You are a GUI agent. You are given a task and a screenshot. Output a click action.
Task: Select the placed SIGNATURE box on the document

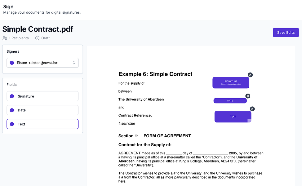click(x=231, y=82)
